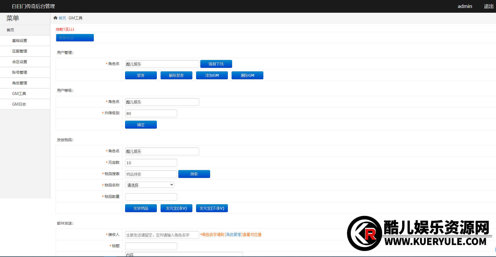This screenshot has height=257, width=496.
Task: Open GM日志 in sidebar menu
Action: tap(19, 104)
